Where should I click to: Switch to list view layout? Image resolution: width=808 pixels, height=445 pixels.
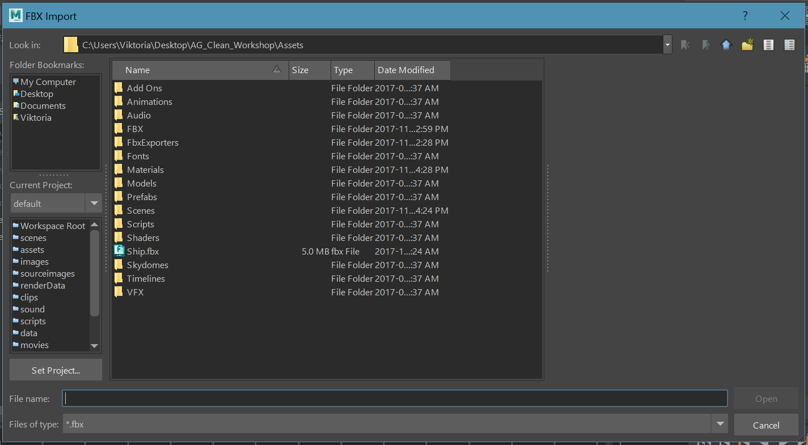tap(768, 44)
